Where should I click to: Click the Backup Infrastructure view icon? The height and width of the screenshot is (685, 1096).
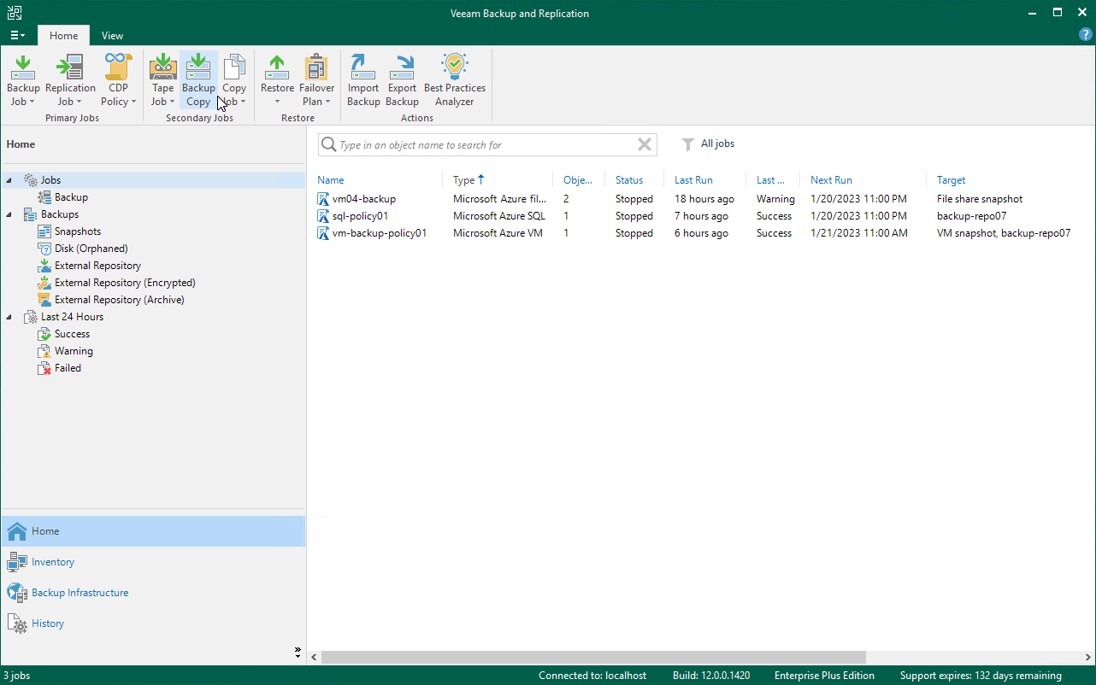click(16, 593)
